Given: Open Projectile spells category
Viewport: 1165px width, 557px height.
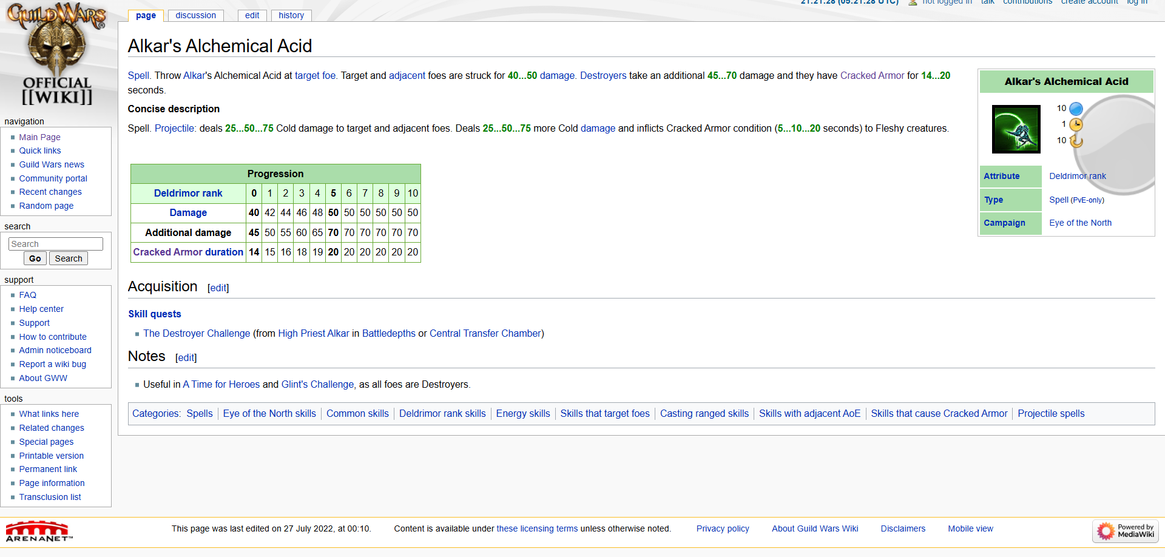Looking at the screenshot, I should [x=1051, y=413].
